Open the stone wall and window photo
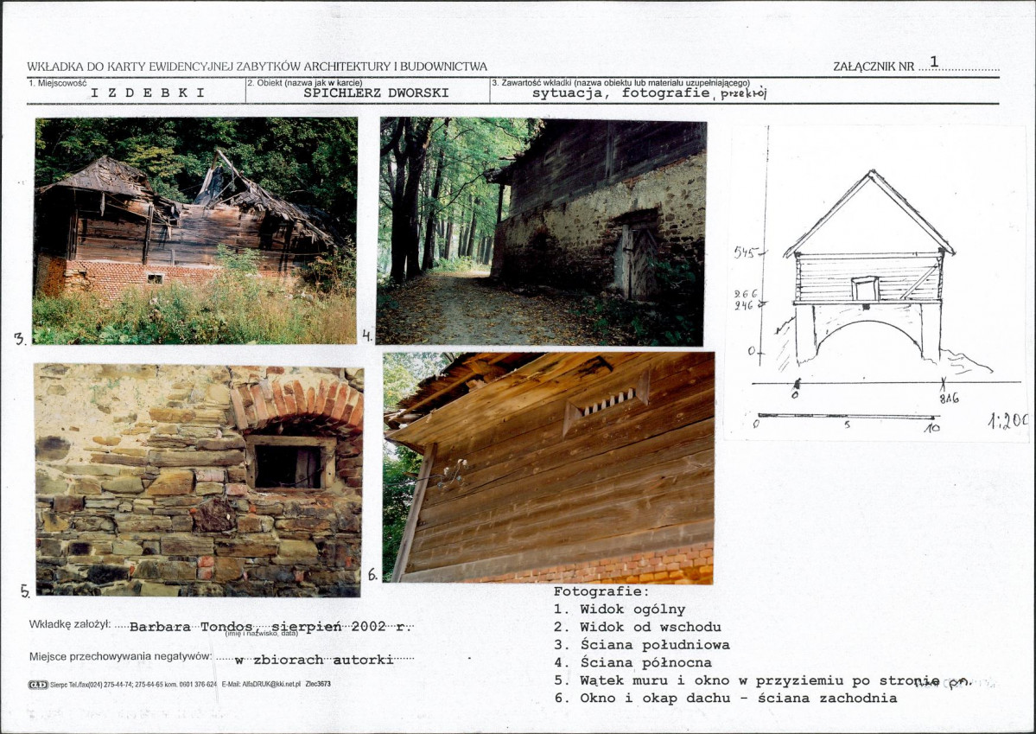 [198, 480]
